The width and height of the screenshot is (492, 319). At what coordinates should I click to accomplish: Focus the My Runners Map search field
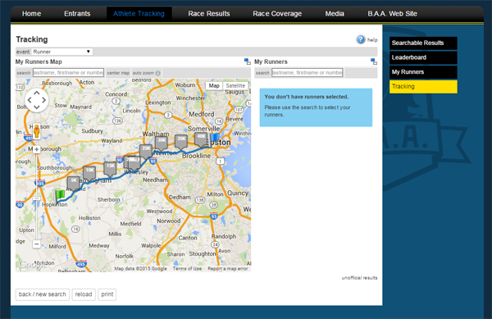coord(68,73)
